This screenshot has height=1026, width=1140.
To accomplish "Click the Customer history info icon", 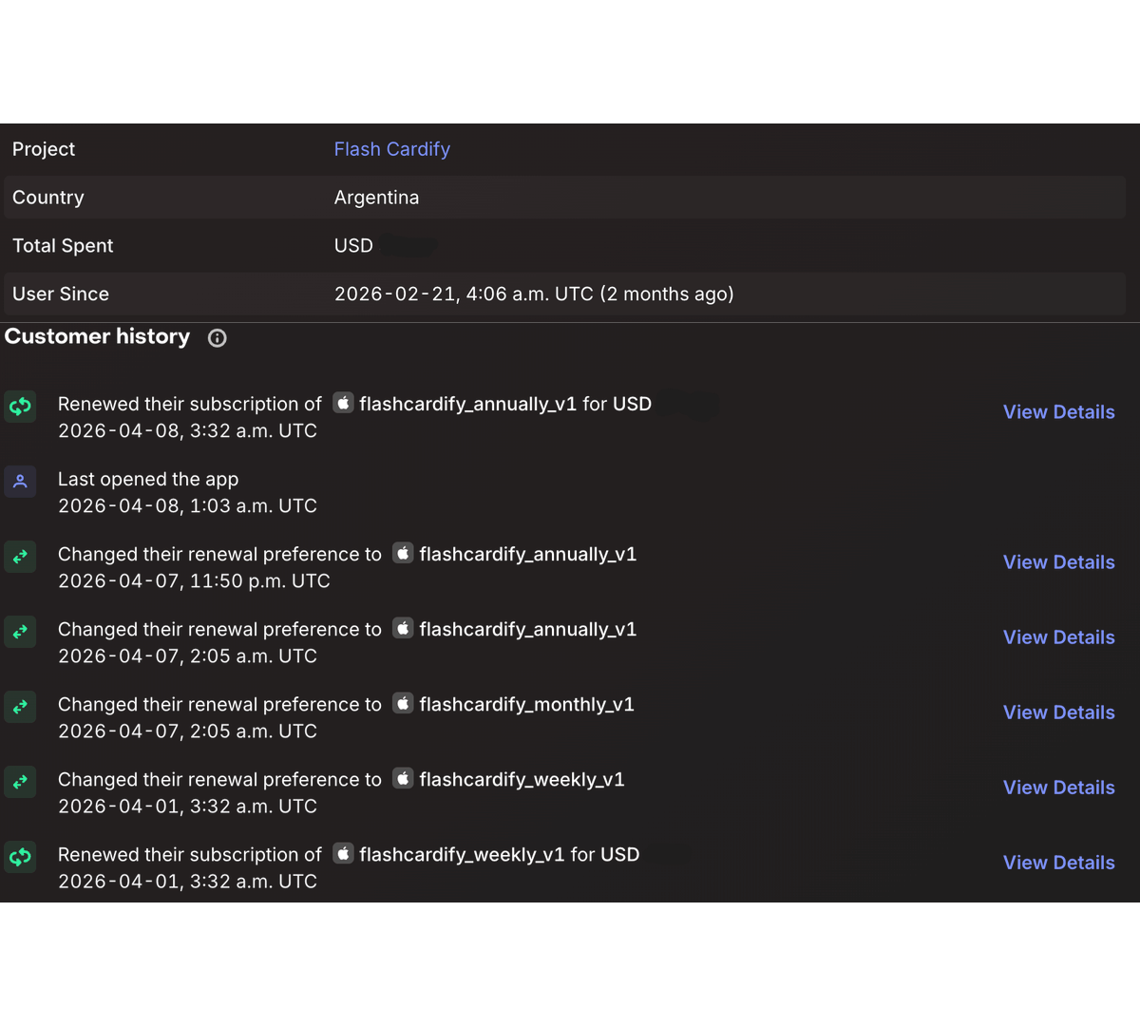I will pos(218,338).
